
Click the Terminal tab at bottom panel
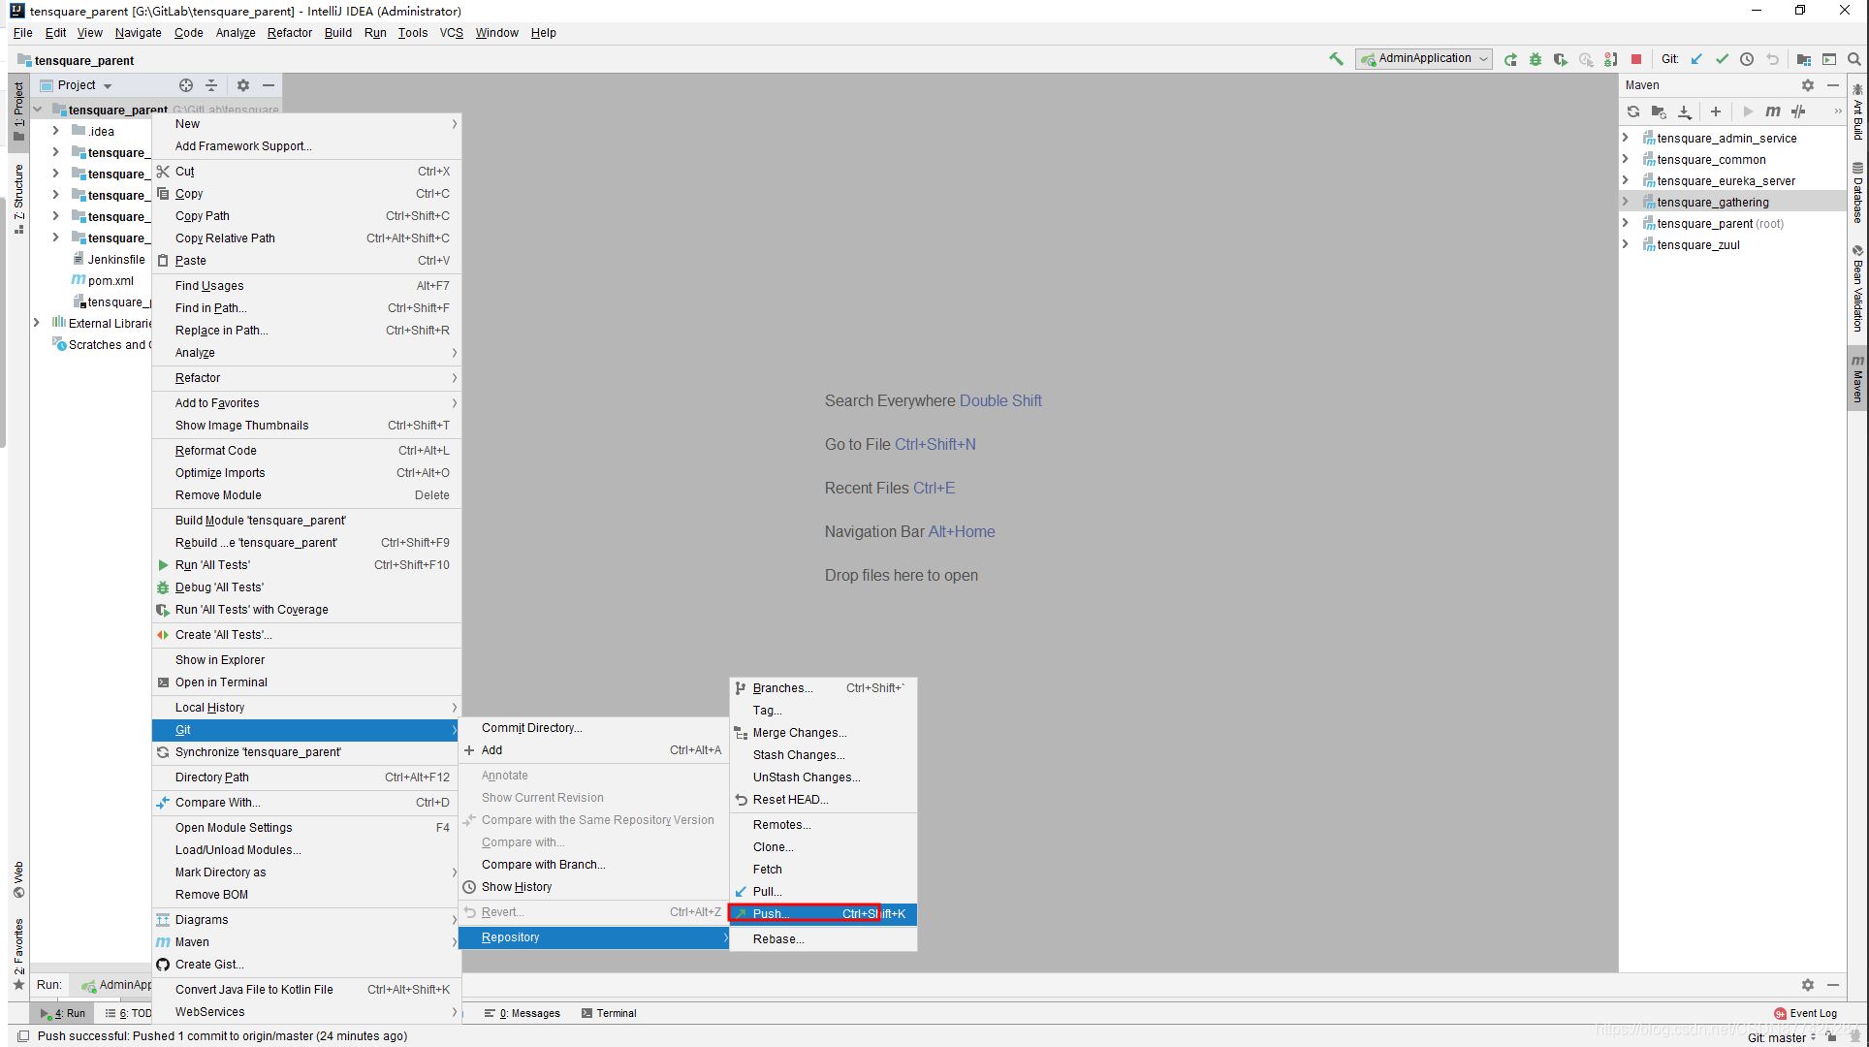pos(613,1014)
